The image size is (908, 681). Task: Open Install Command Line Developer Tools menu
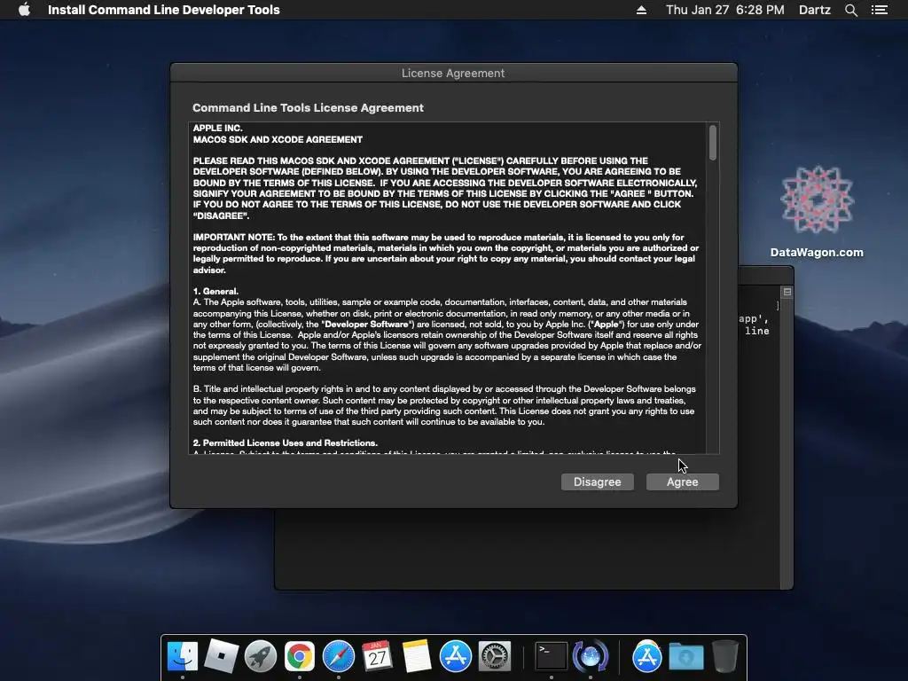click(x=164, y=10)
